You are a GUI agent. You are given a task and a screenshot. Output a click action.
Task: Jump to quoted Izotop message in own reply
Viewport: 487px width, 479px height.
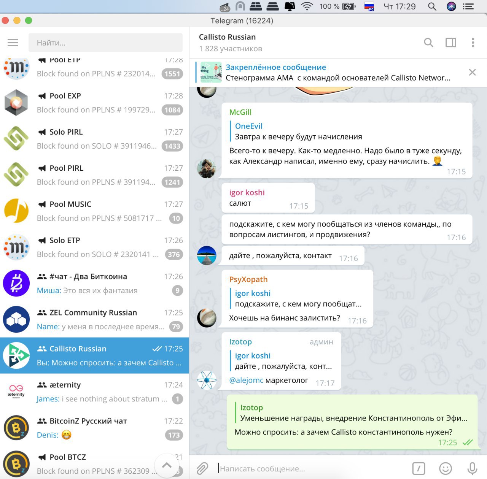point(352,412)
